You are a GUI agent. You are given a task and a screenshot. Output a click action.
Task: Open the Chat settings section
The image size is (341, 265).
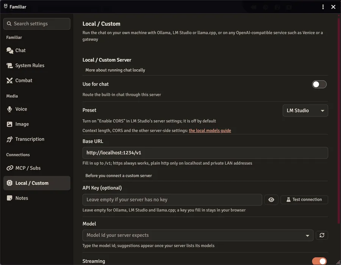[x=37, y=50]
